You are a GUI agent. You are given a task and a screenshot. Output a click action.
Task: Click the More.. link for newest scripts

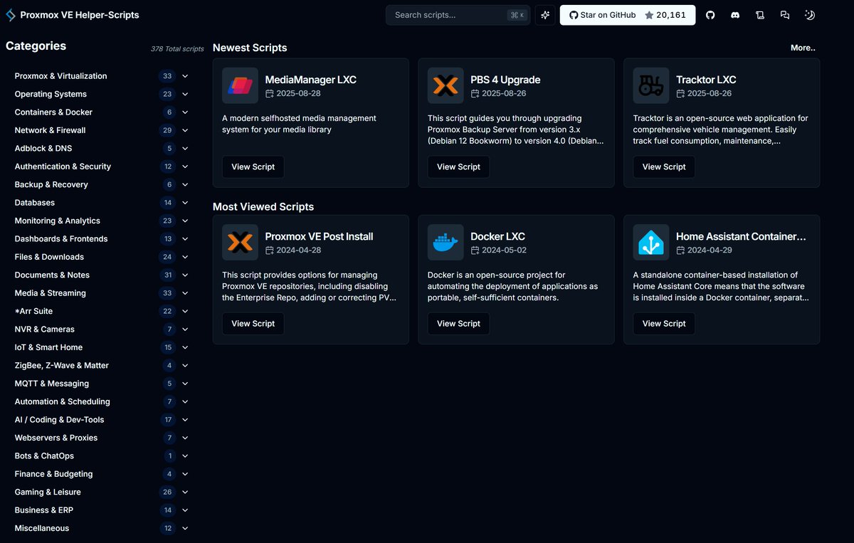(x=803, y=48)
